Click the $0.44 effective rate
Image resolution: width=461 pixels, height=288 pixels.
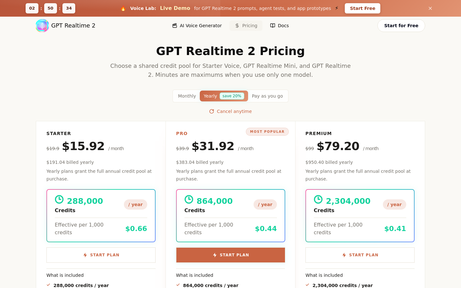(x=266, y=228)
